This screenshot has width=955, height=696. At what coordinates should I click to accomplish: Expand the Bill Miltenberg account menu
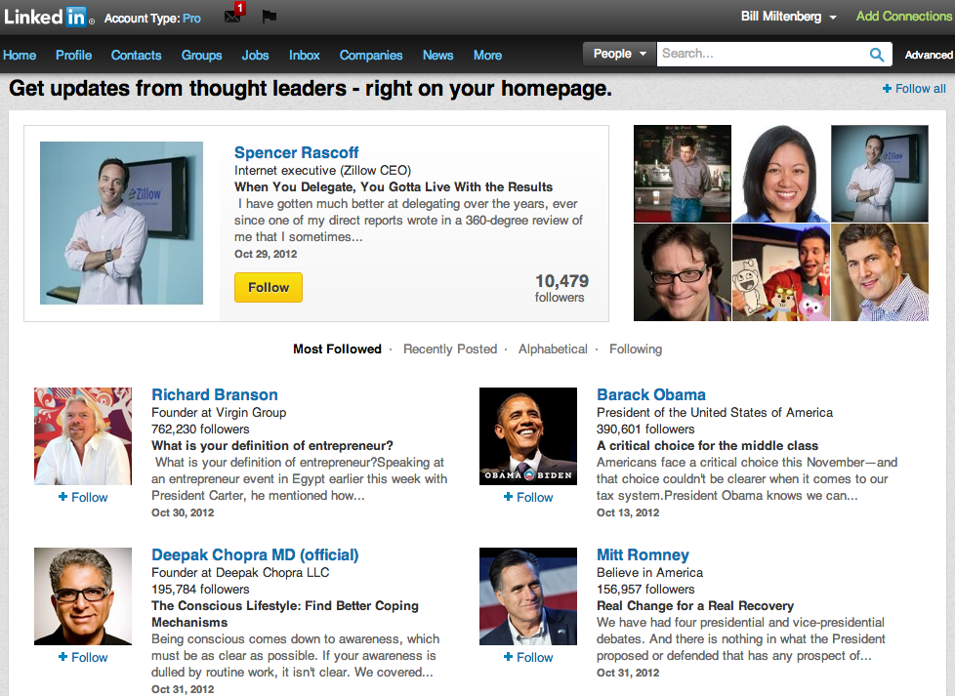click(788, 17)
